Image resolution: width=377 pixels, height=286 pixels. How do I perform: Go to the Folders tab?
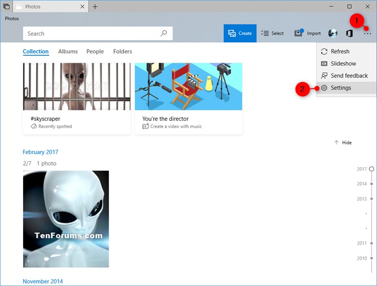123,51
